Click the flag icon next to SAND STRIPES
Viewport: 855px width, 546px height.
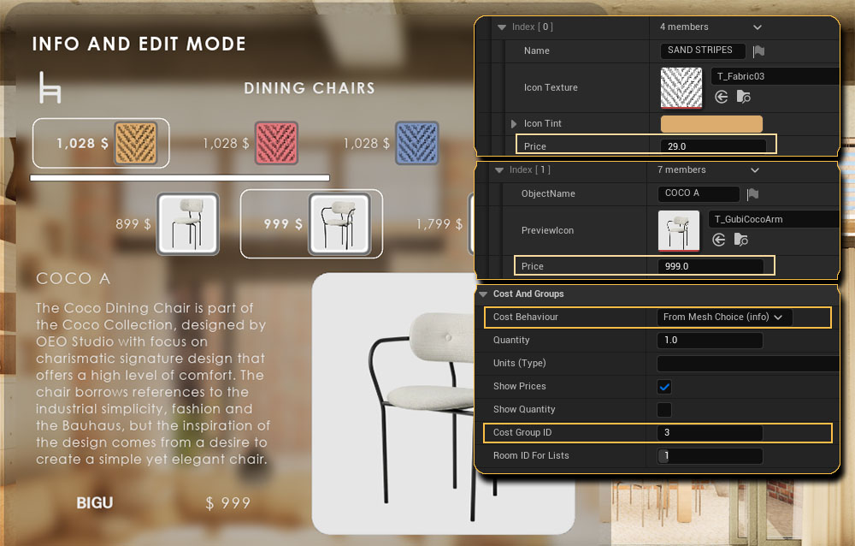click(x=758, y=51)
